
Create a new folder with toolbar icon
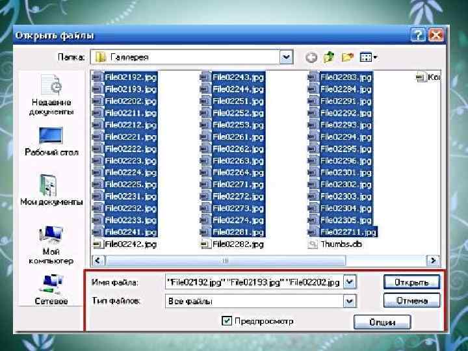click(x=347, y=57)
